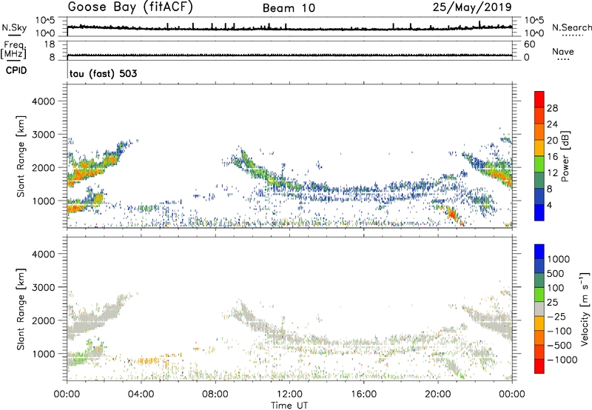This screenshot has height=410, width=592.
Task: Click the left '10^5' tick on the noise axis
Action: click(45, 20)
